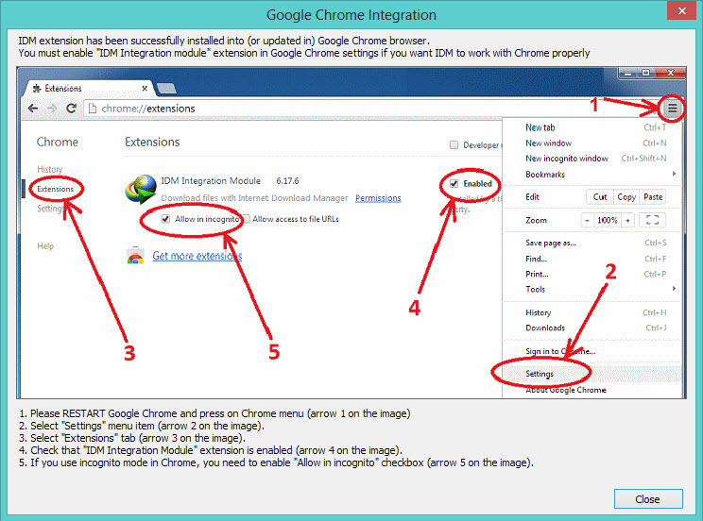The width and height of the screenshot is (703, 521).
Task: Click the zoom out minus button
Action: [586, 220]
